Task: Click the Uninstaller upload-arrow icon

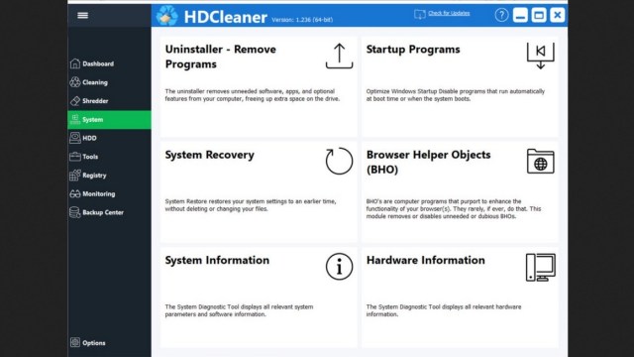Action: pos(339,56)
